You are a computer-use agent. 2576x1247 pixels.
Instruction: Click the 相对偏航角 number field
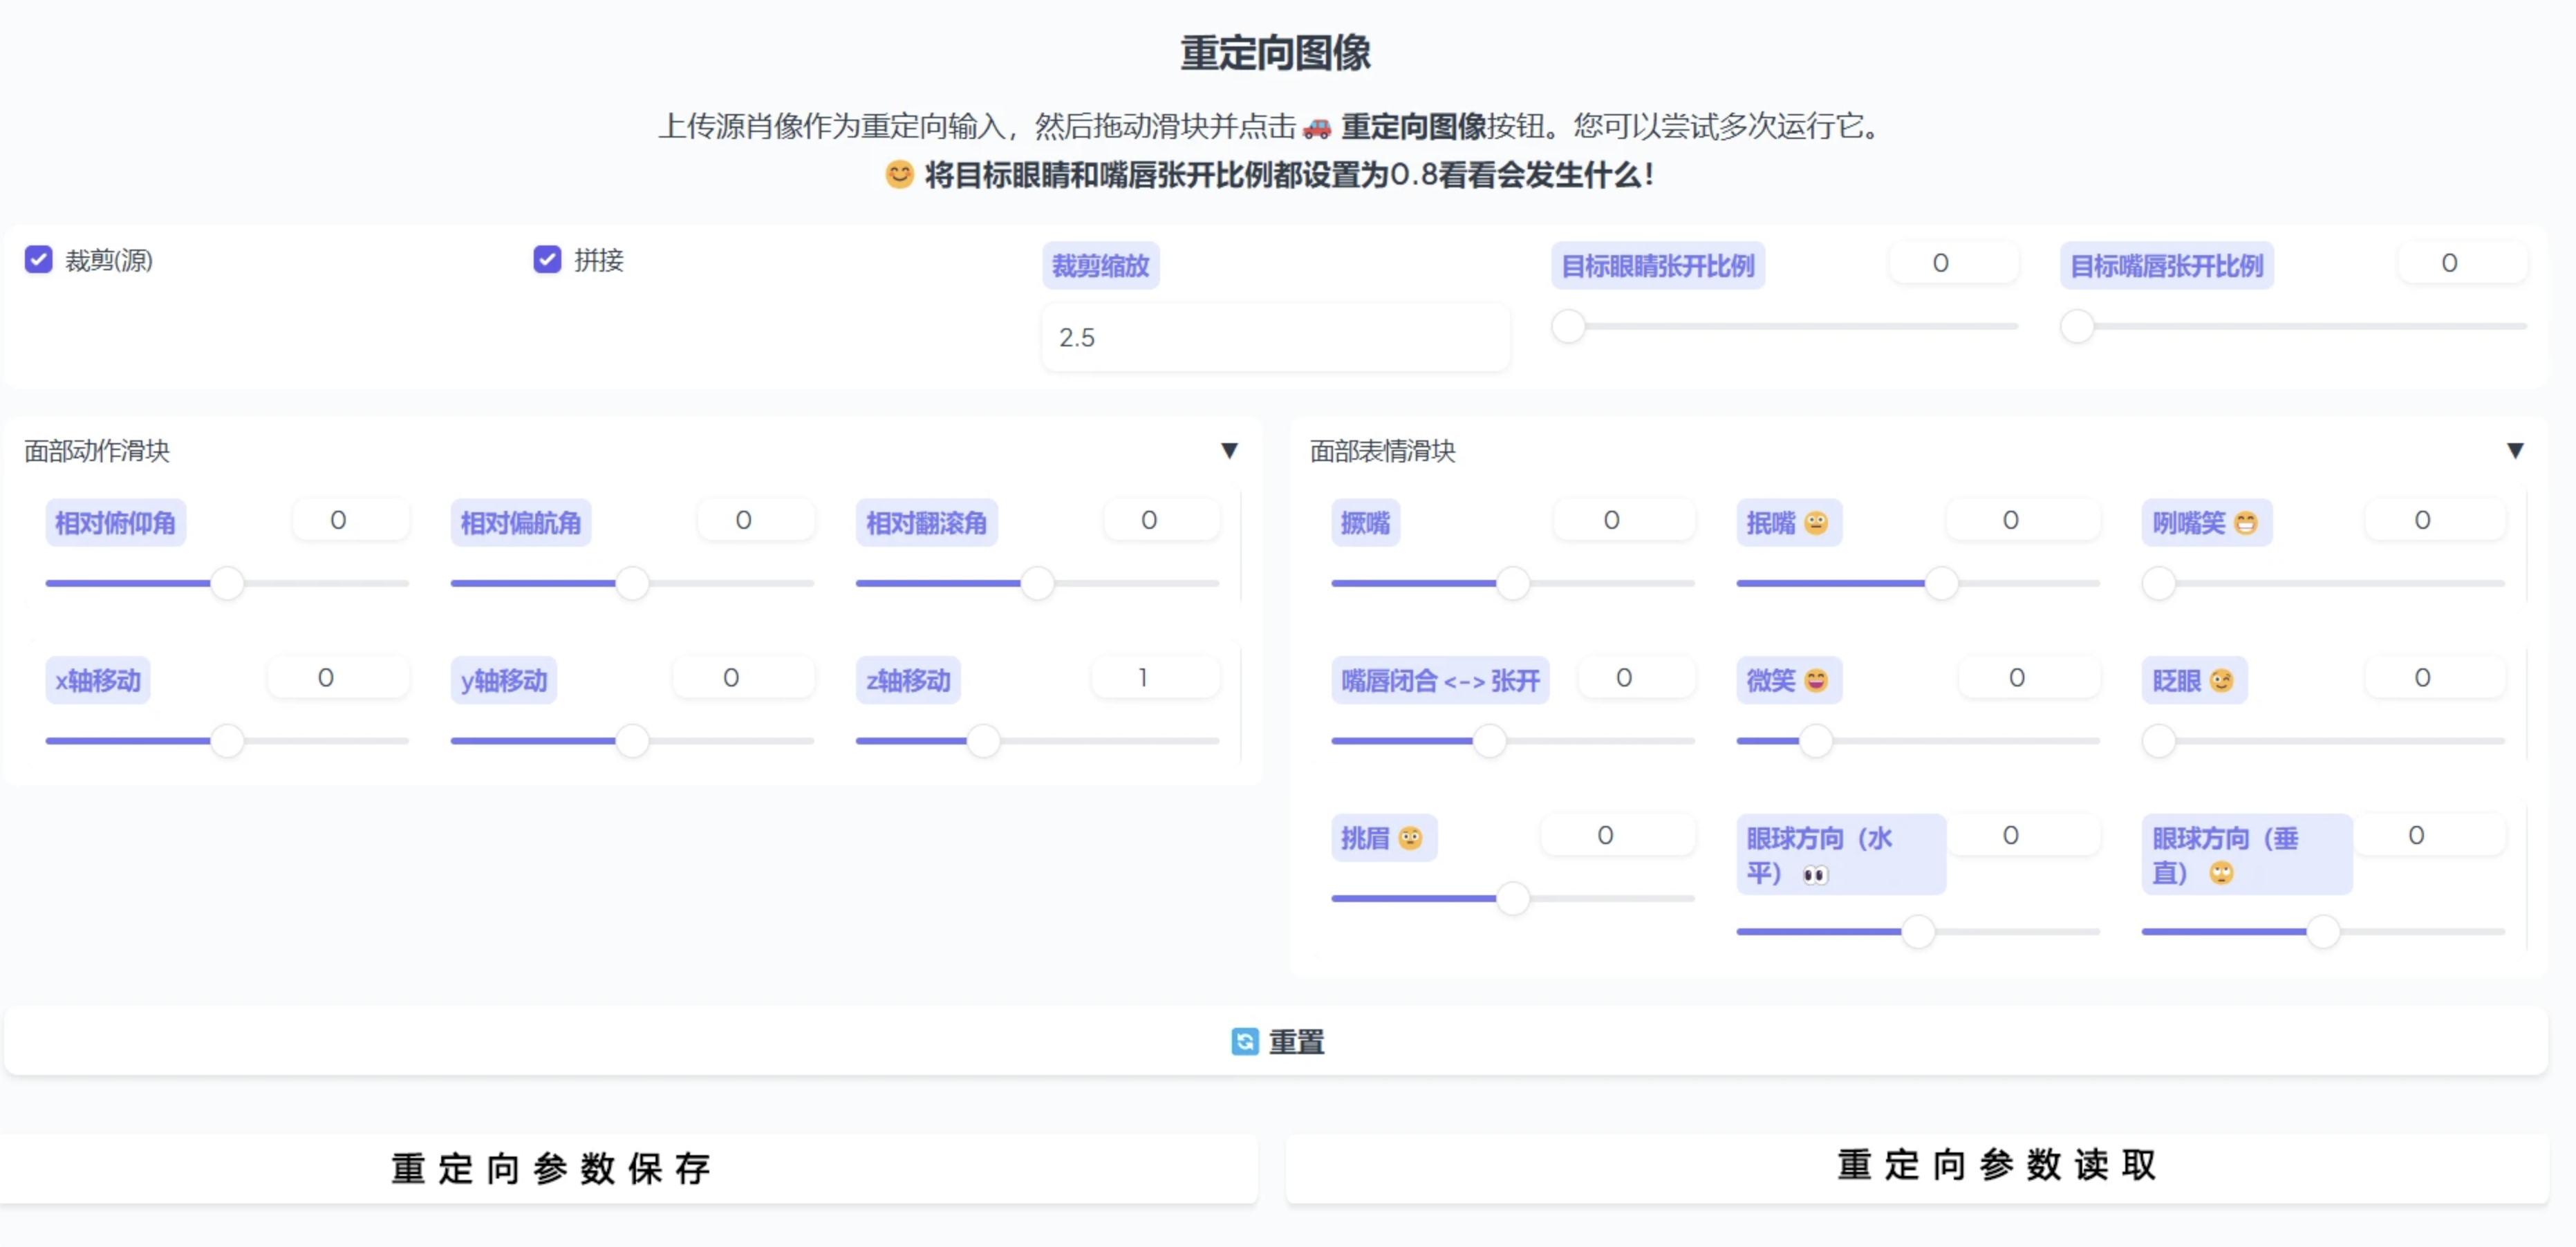(x=755, y=520)
